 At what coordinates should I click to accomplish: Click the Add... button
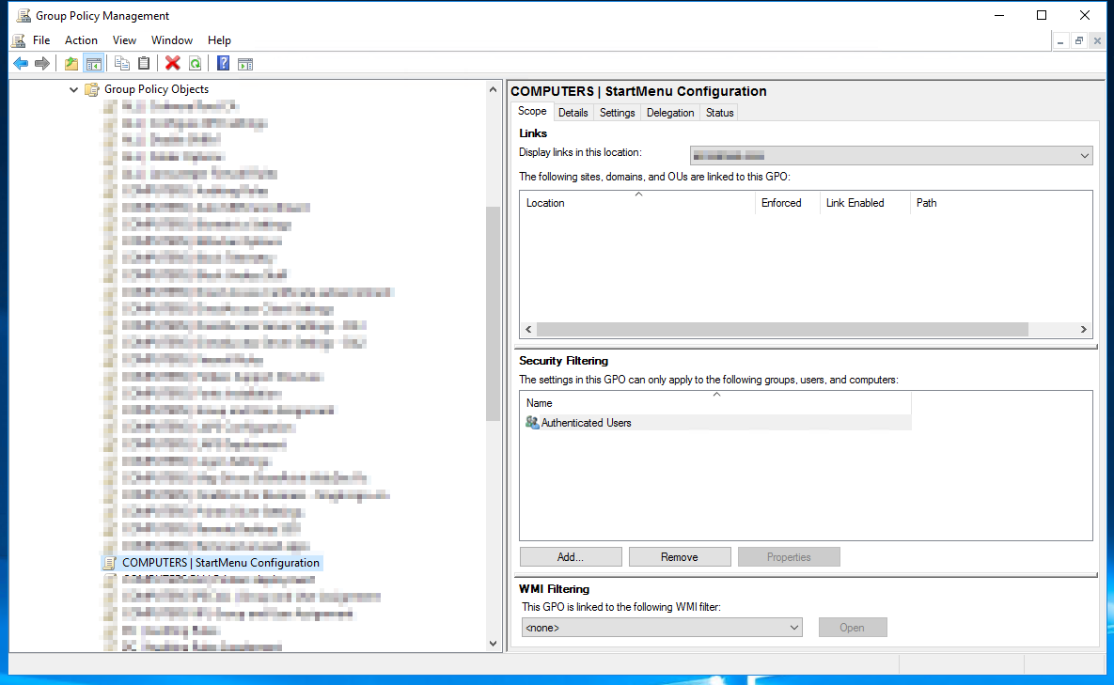point(571,557)
